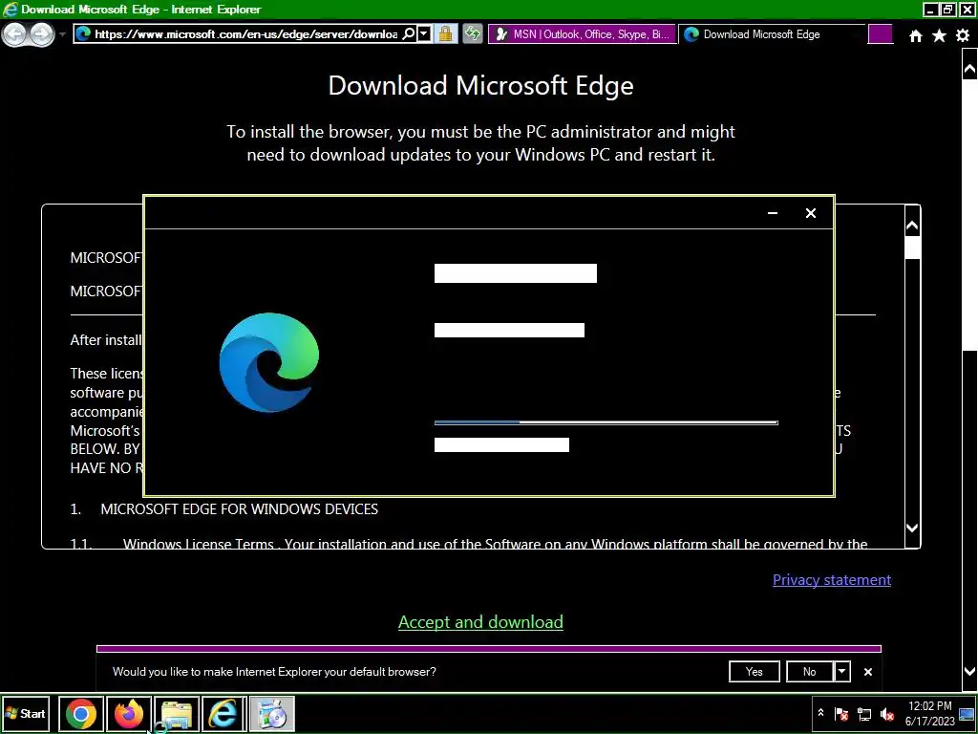Click the security lock icon
The image size is (978, 734).
click(x=445, y=34)
